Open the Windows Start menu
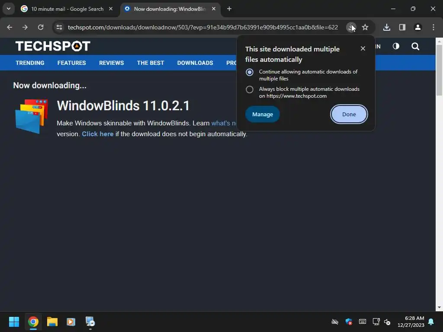443x332 pixels. (x=14, y=322)
